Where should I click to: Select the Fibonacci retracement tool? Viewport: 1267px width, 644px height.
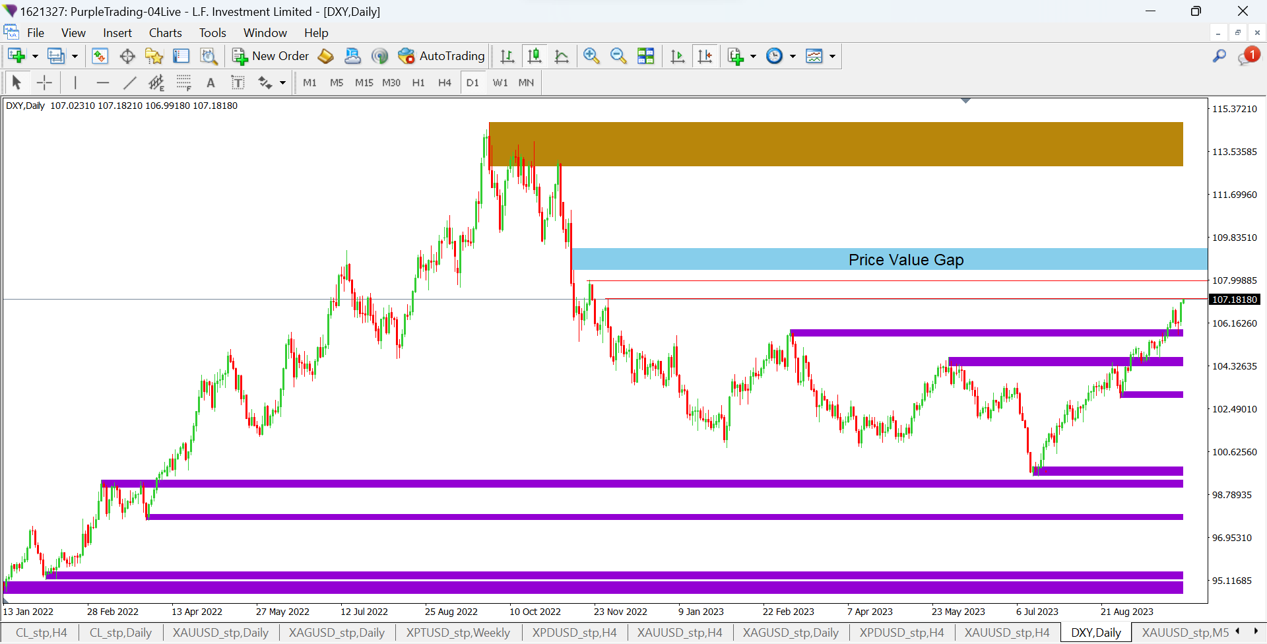pyautogui.click(x=183, y=82)
